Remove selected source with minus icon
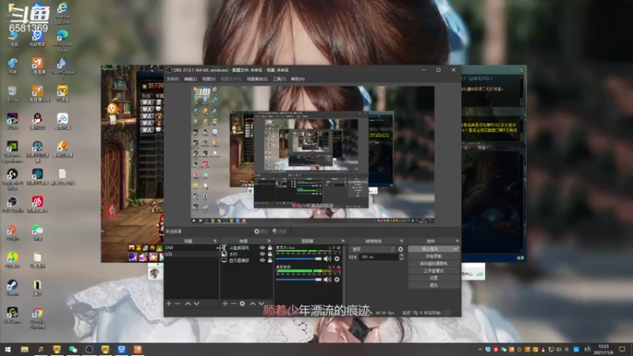633x356 pixels. click(233, 303)
